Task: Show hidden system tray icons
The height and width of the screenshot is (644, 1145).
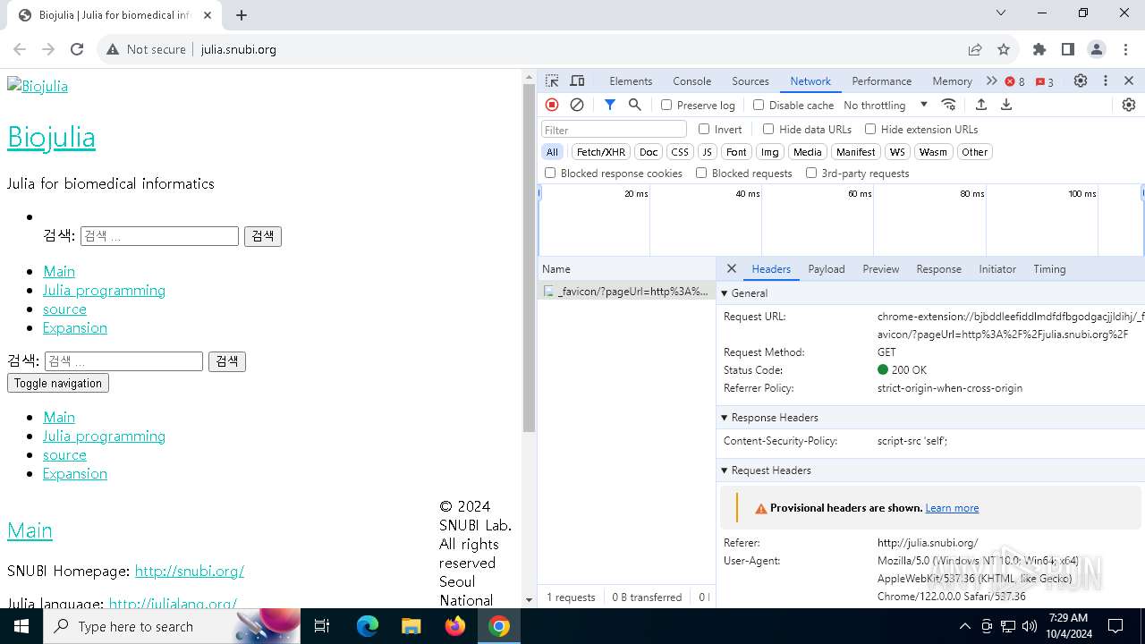Action: tap(965, 626)
